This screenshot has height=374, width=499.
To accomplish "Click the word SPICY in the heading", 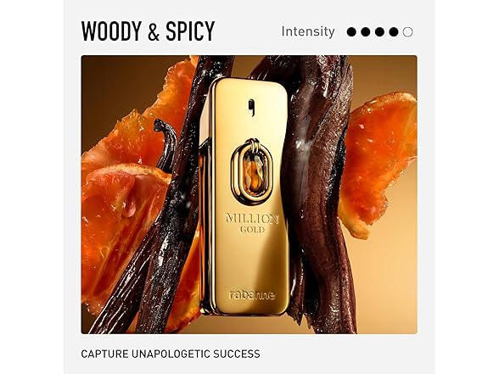I will (190, 31).
